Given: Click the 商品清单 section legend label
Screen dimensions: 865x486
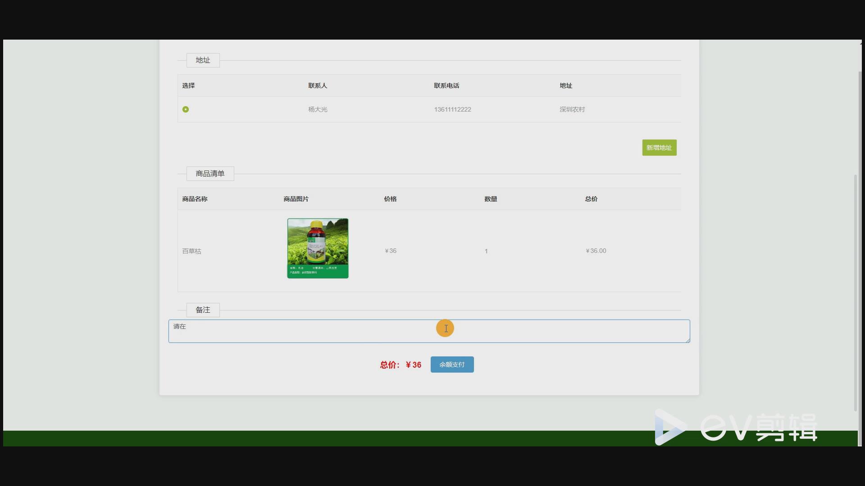Looking at the screenshot, I should pyautogui.click(x=210, y=174).
